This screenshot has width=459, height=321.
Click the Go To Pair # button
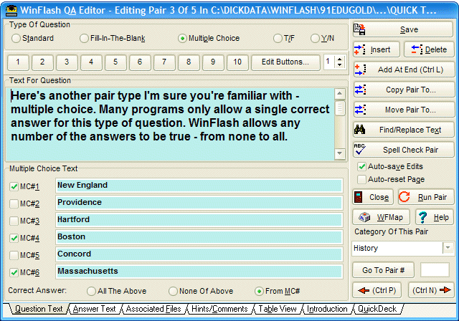[383, 270]
